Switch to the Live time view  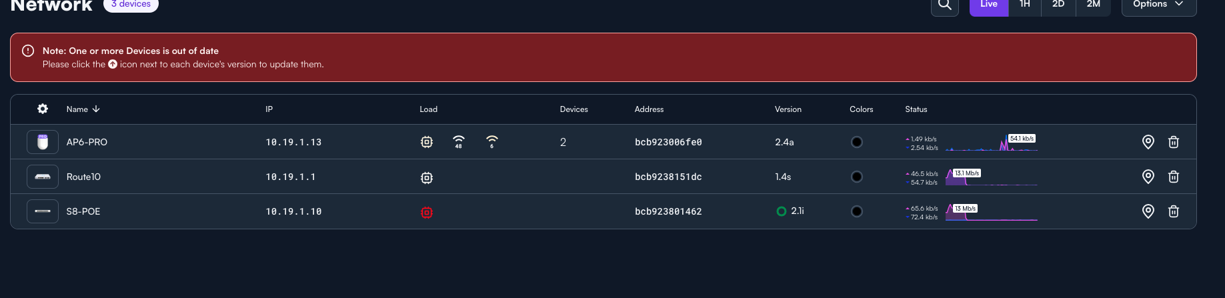point(988,5)
